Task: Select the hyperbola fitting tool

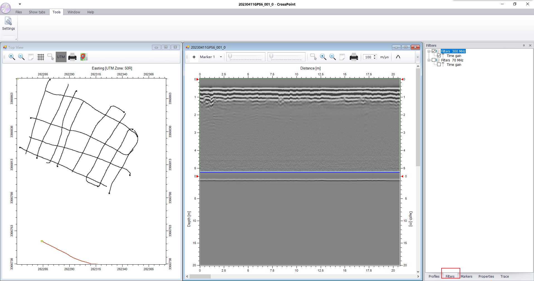Action: pyautogui.click(x=398, y=57)
